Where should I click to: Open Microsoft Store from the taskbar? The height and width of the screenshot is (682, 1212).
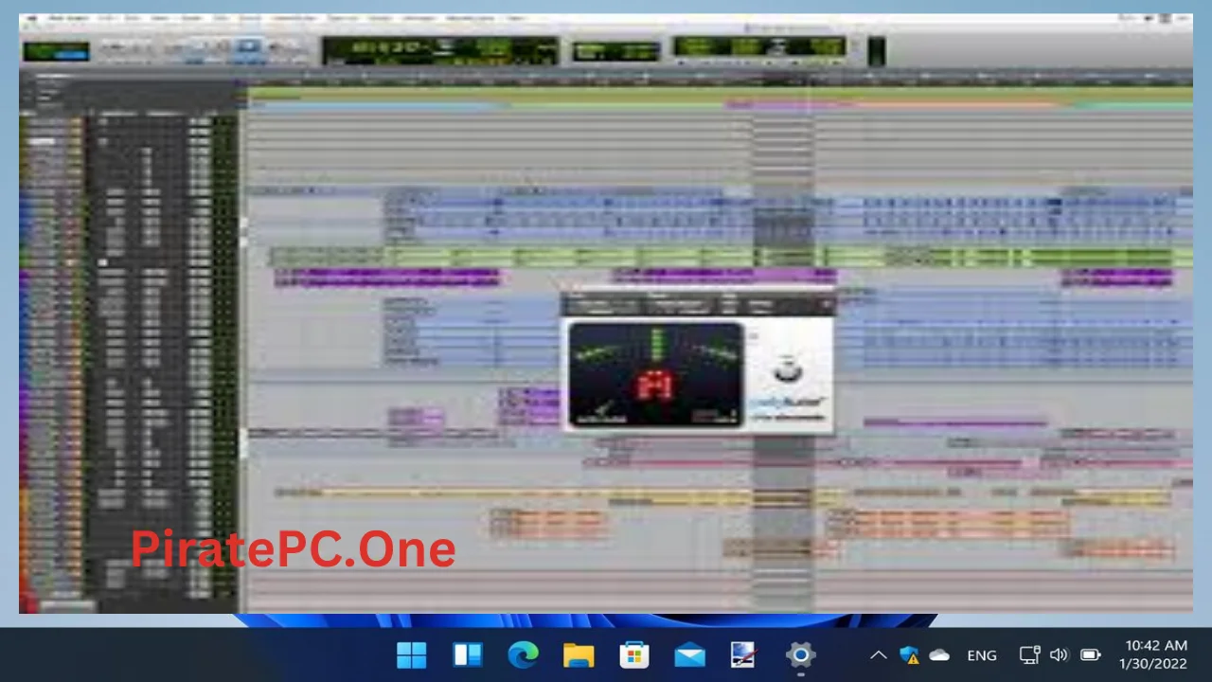click(633, 655)
